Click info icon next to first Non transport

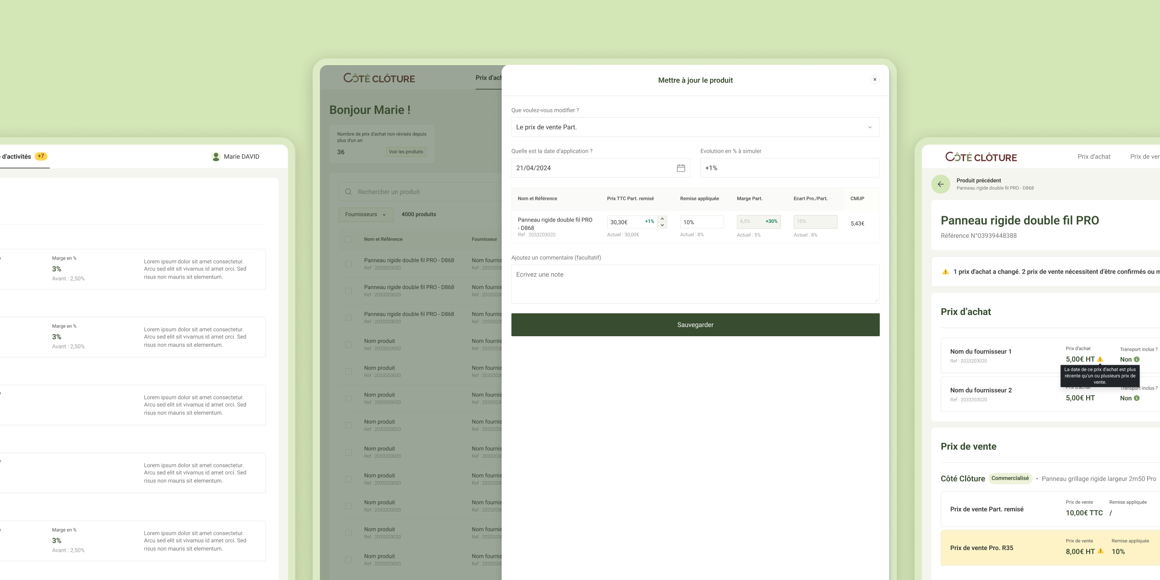coord(1136,359)
